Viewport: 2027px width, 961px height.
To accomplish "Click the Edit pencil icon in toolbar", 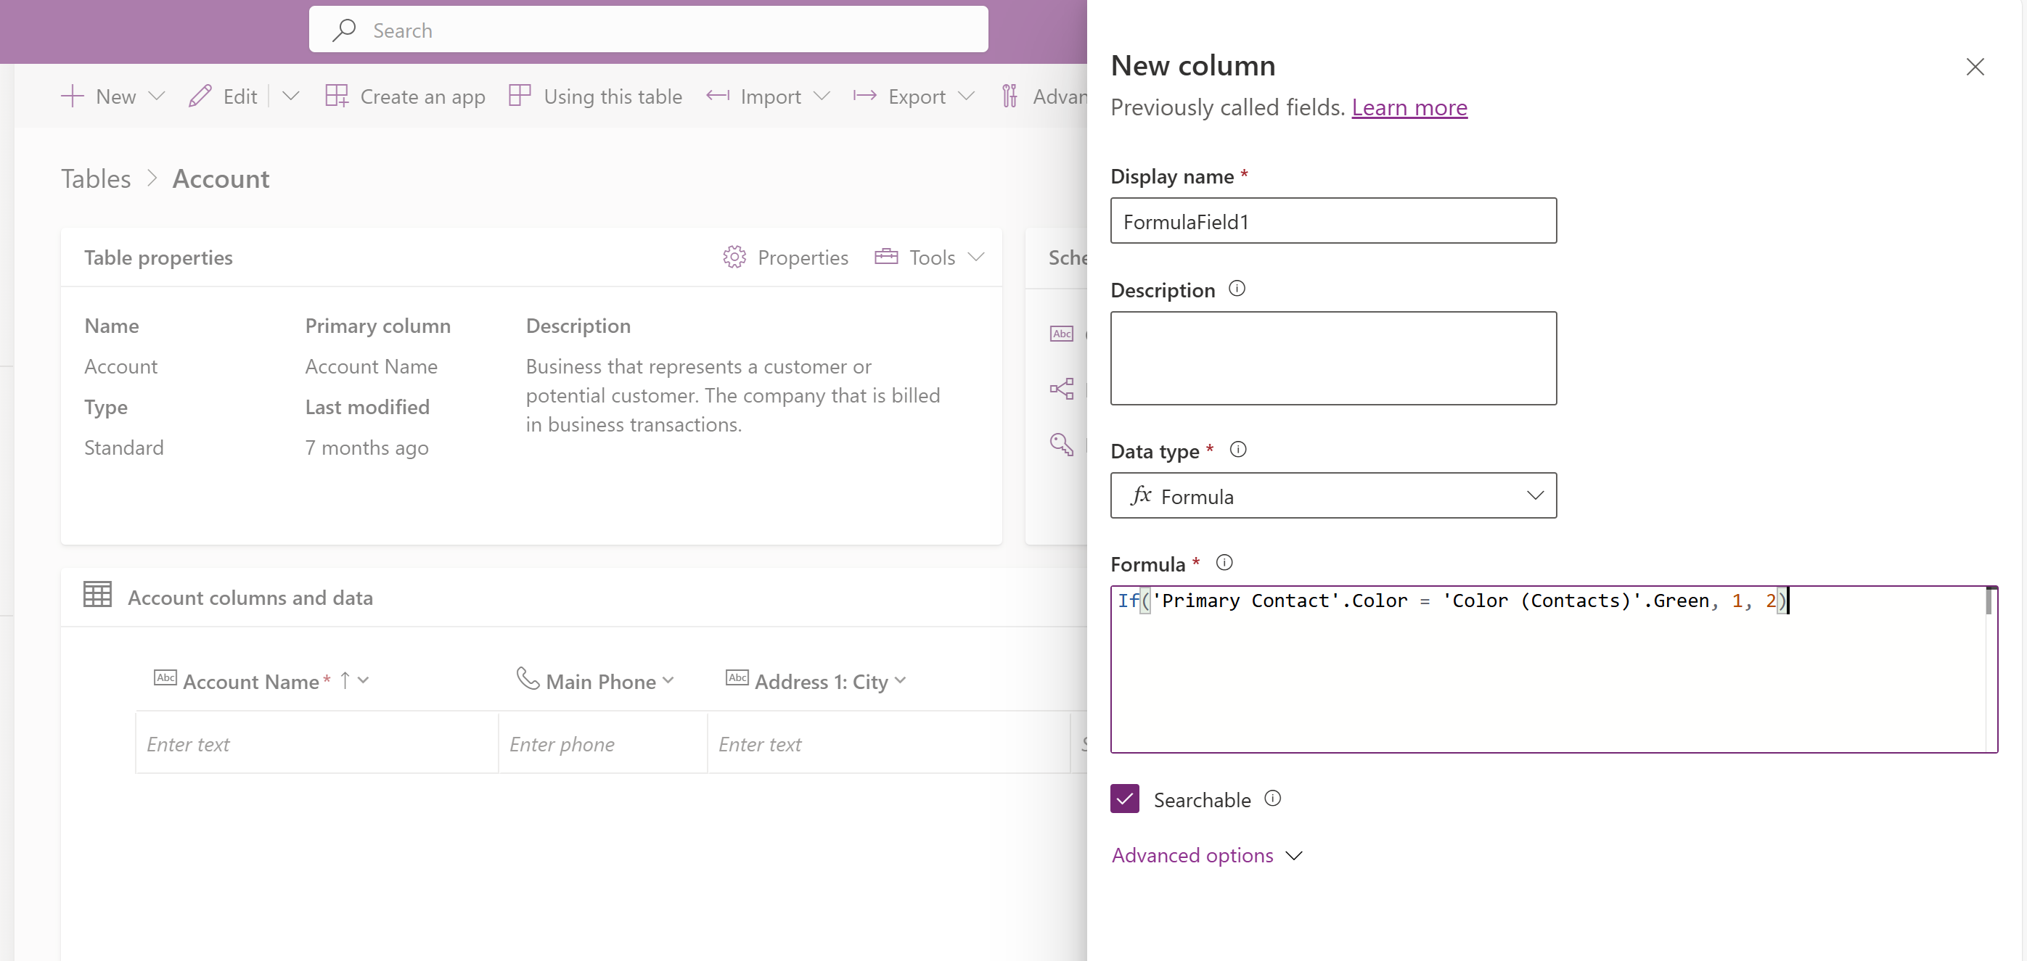I will 202,97.
